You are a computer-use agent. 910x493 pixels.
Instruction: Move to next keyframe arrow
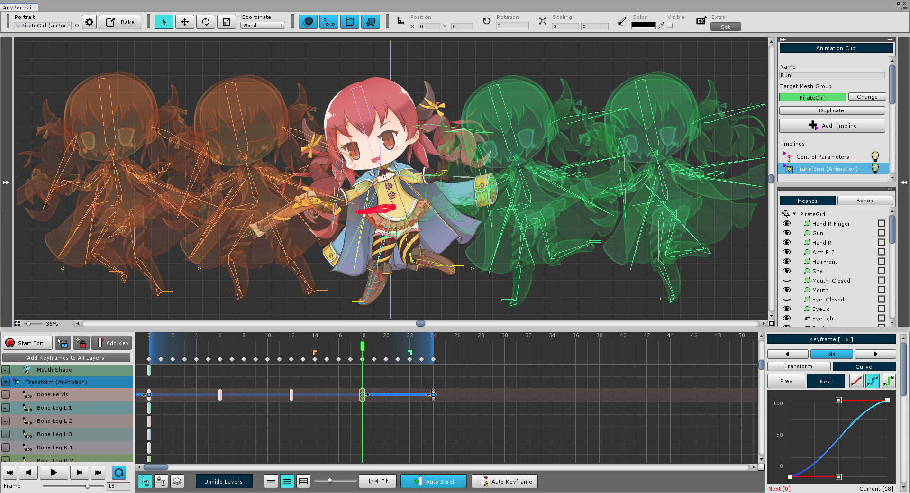click(875, 354)
